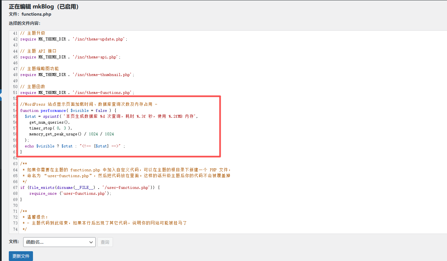Click line number 42 in the gutter

[x=15, y=39]
